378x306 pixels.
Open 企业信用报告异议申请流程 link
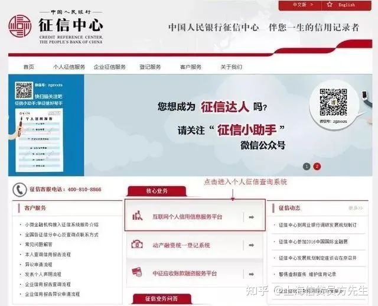tap(53, 294)
